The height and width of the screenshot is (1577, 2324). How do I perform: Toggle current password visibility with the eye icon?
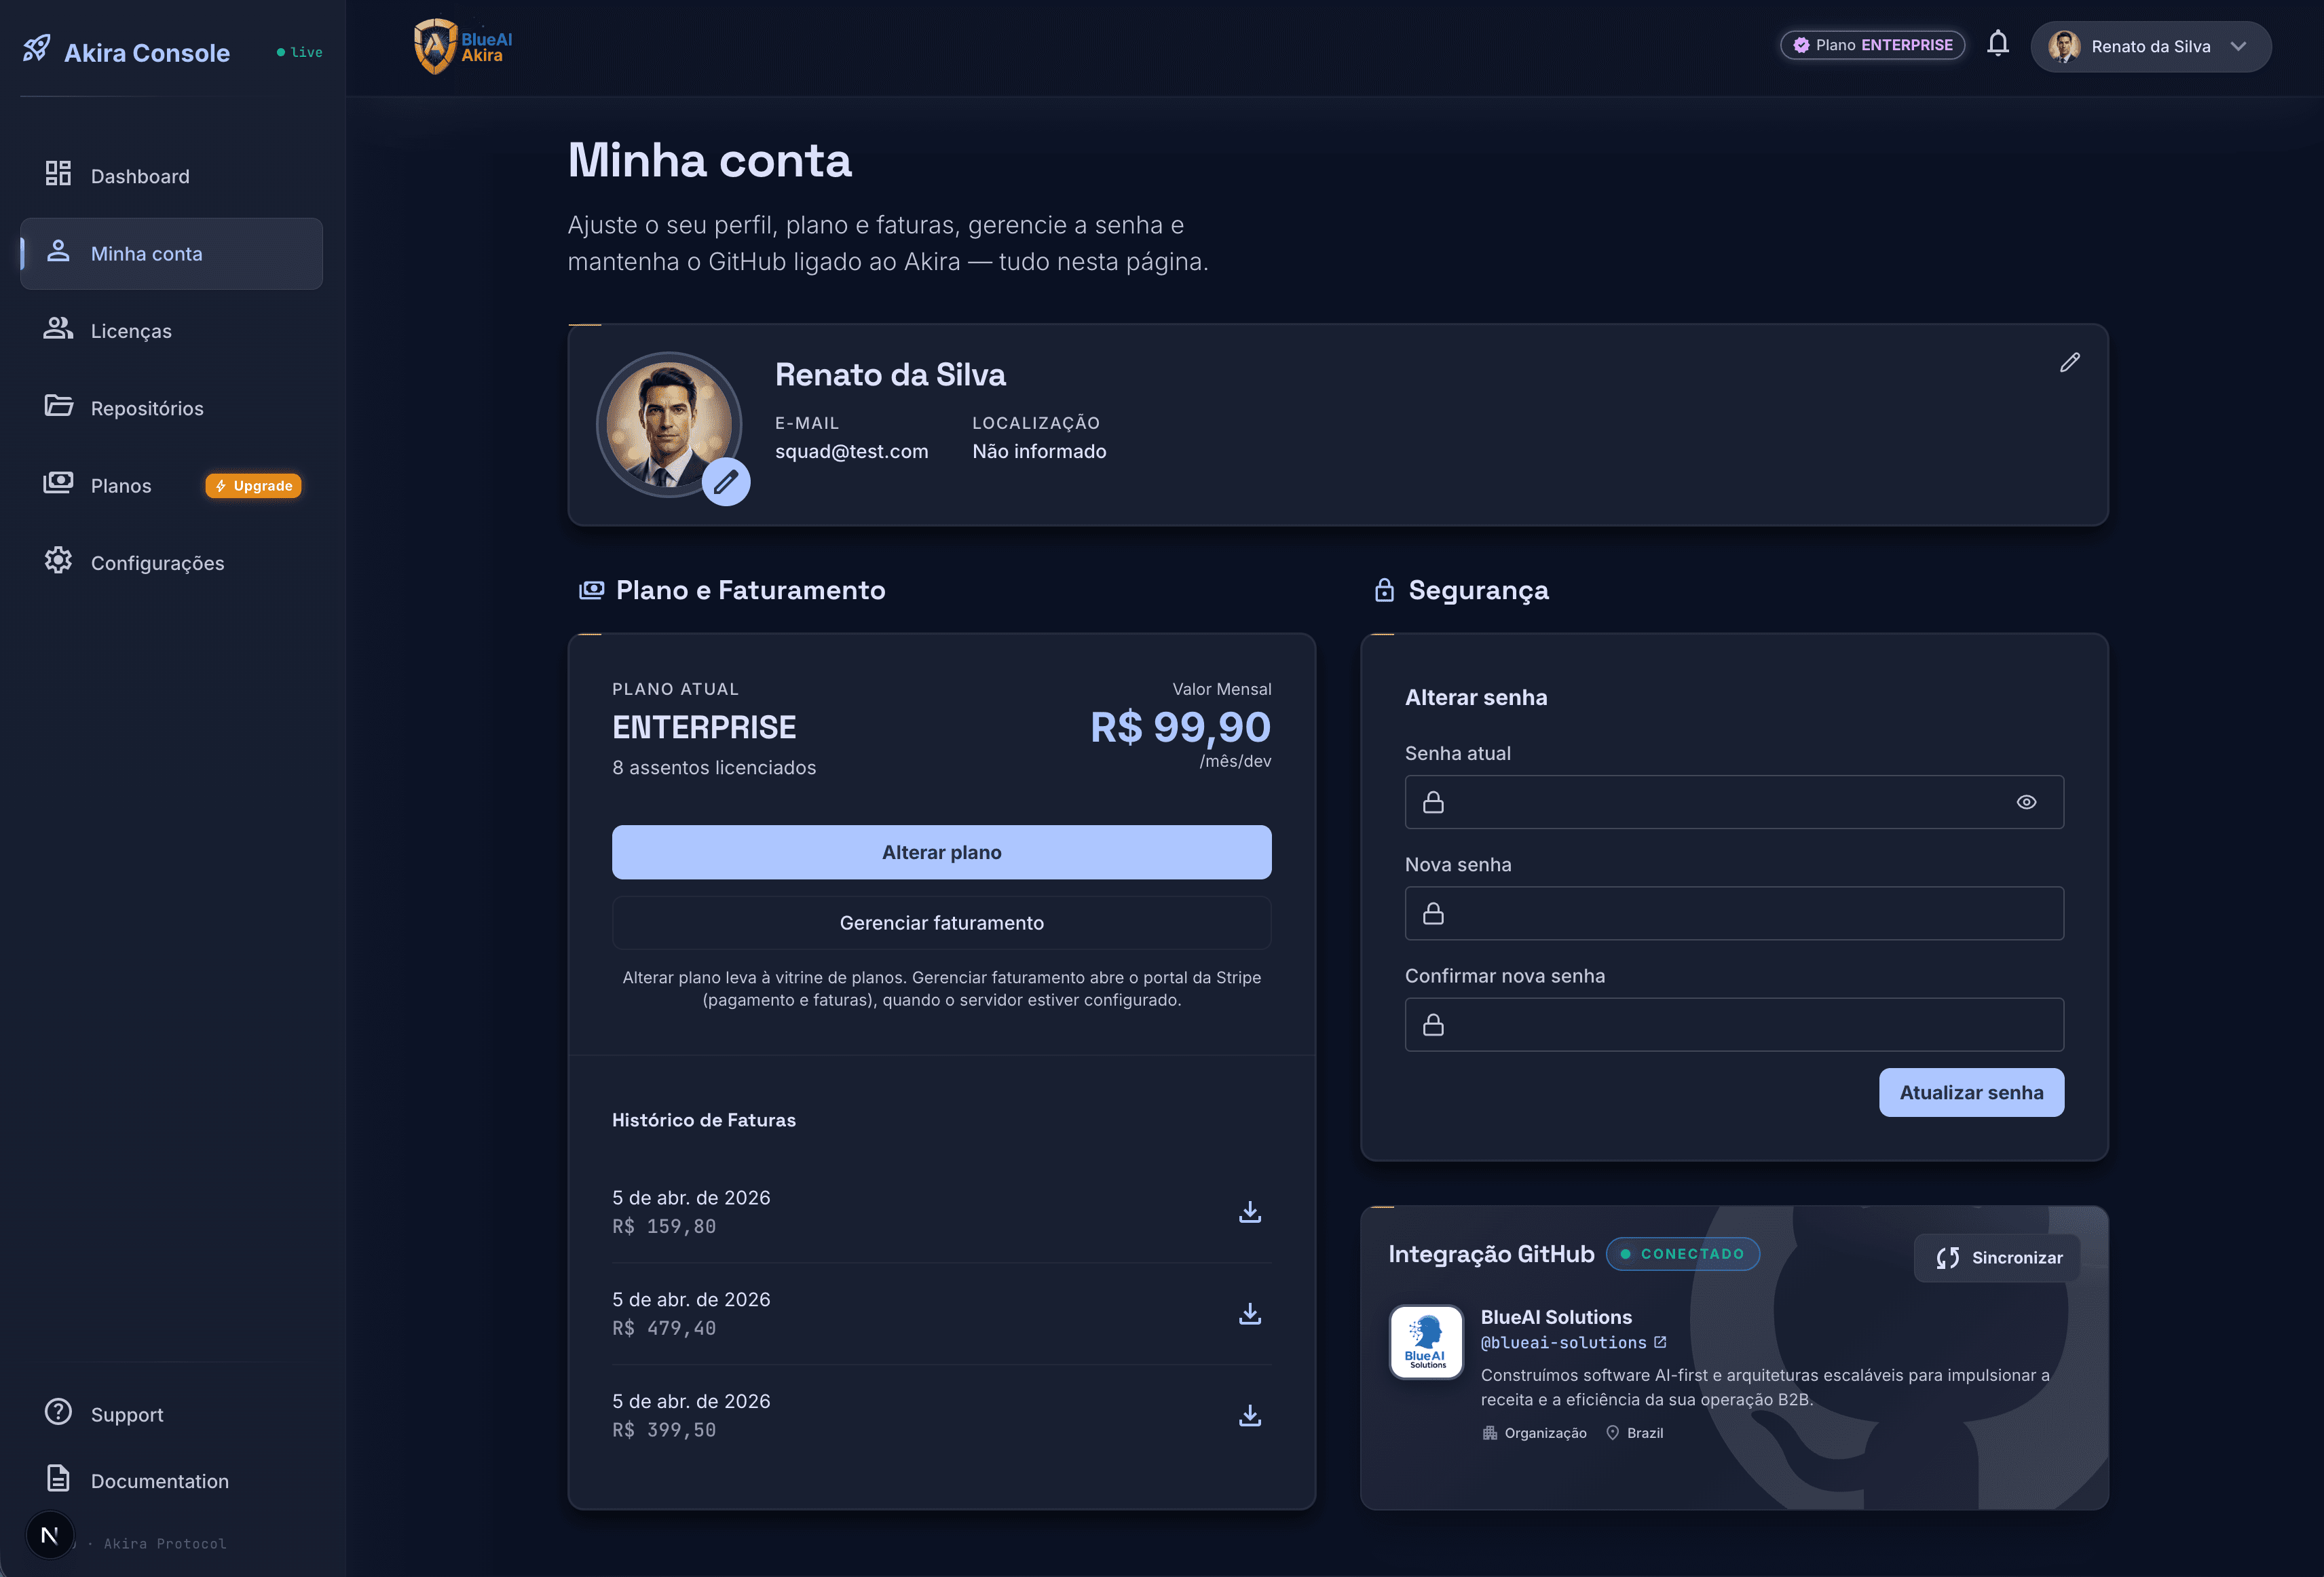2026,802
